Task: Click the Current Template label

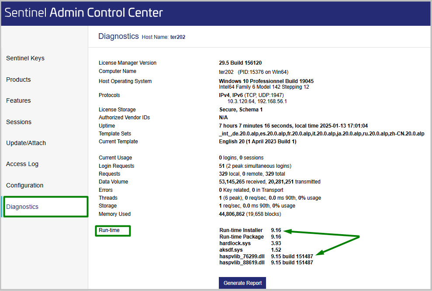Action: pyautogui.click(x=118, y=142)
